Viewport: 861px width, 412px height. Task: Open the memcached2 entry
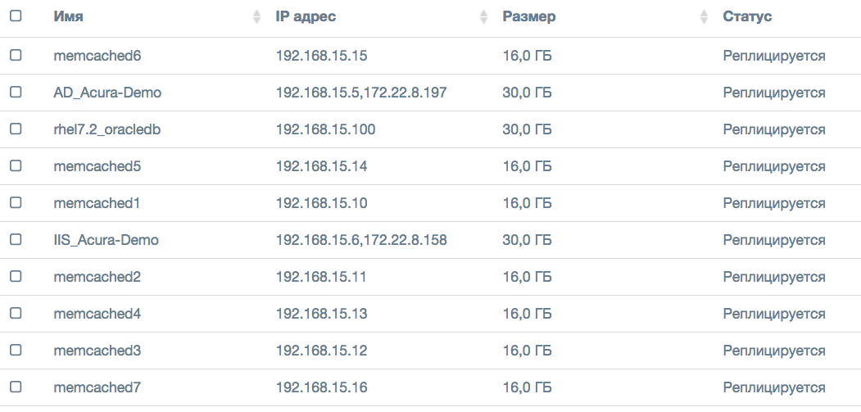pos(97,277)
